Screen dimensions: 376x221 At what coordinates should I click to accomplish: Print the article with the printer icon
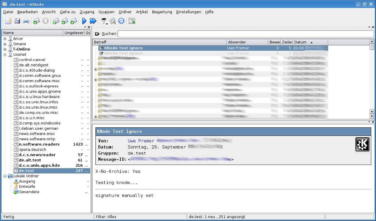[x=26, y=21]
